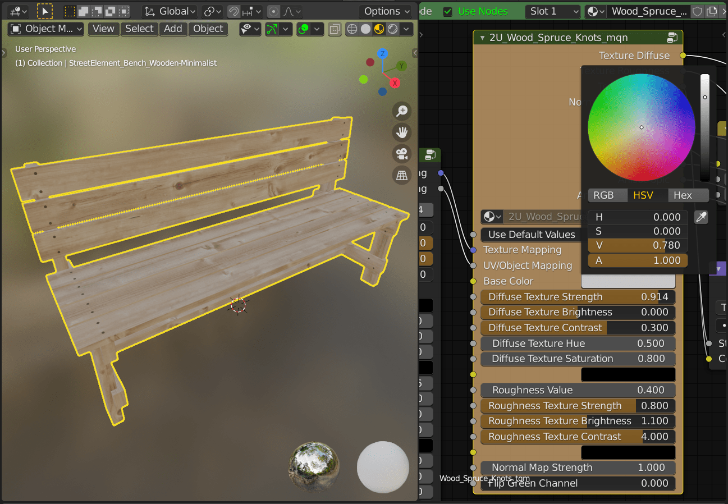Click the Base Color swatch
This screenshot has width=728, height=504.
(x=628, y=281)
